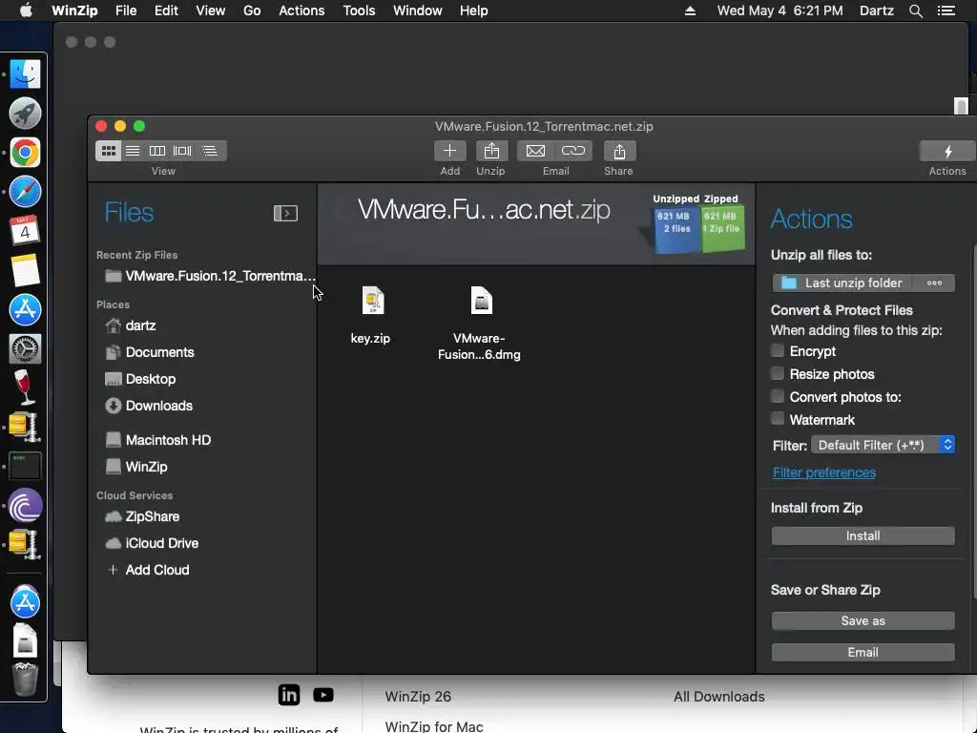Select the Macintosh HD volume

tap(158, 440)
